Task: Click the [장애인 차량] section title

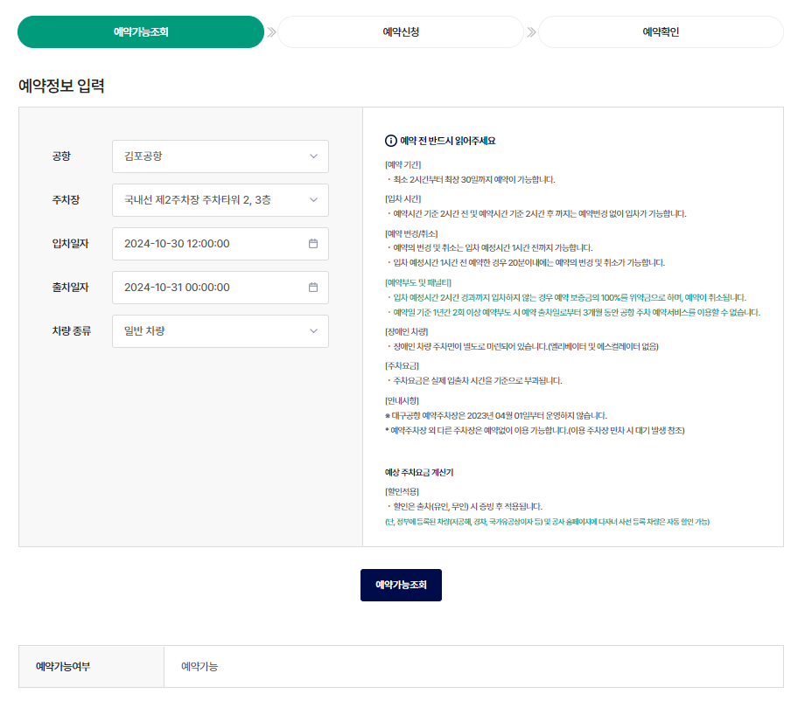Action: (407, 332)
